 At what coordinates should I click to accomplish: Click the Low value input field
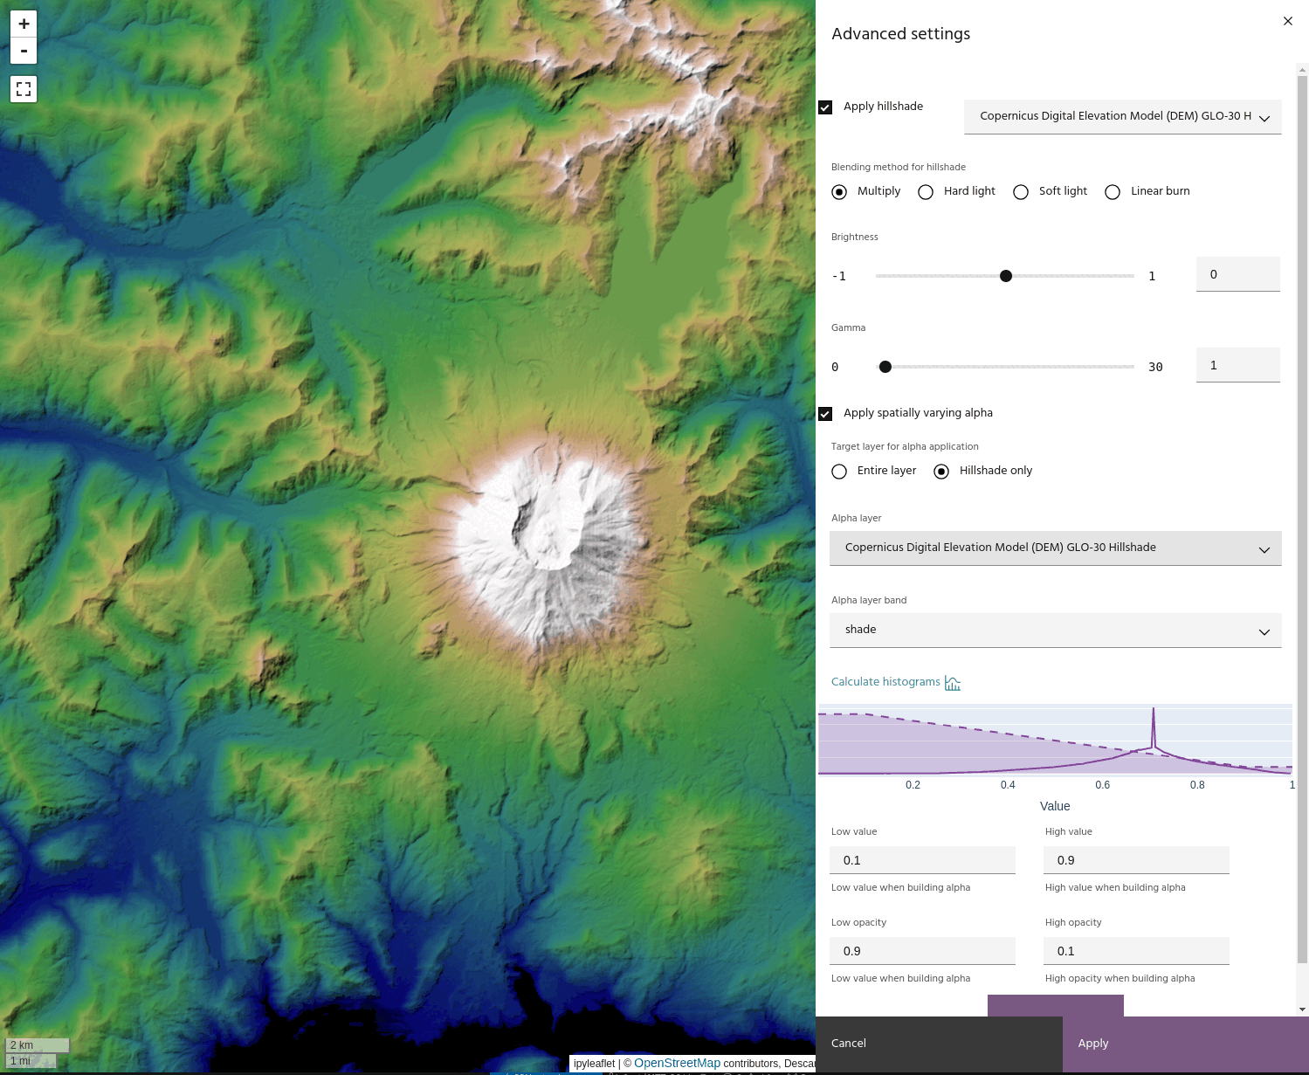tap(922, 860)
